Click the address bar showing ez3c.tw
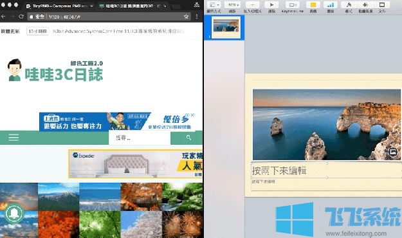Screen dimensions: 402x238 pyautogui.click(x=109, y=17)
